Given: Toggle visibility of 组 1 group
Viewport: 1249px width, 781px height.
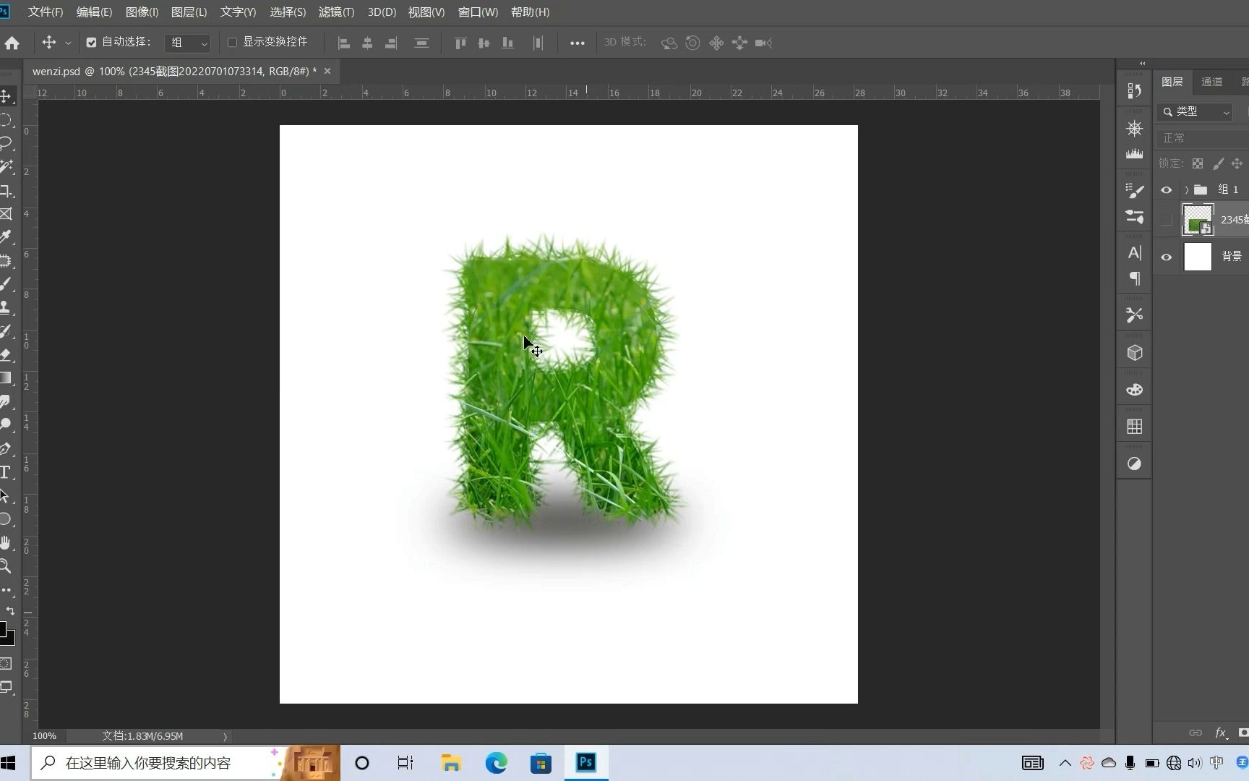Looking at the screenshot, I should [x=1166, y=189].
